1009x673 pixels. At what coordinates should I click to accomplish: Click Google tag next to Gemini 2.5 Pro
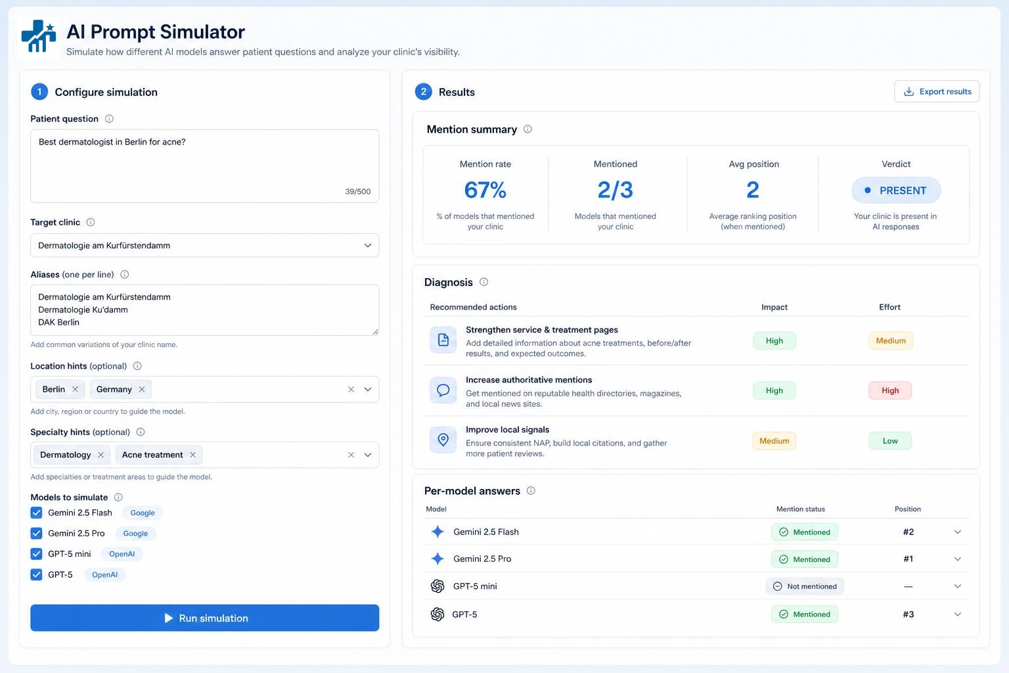click(135, 534)
